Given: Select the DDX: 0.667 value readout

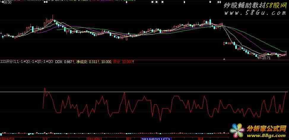Looking at the screenshot, I should point(65,62).
